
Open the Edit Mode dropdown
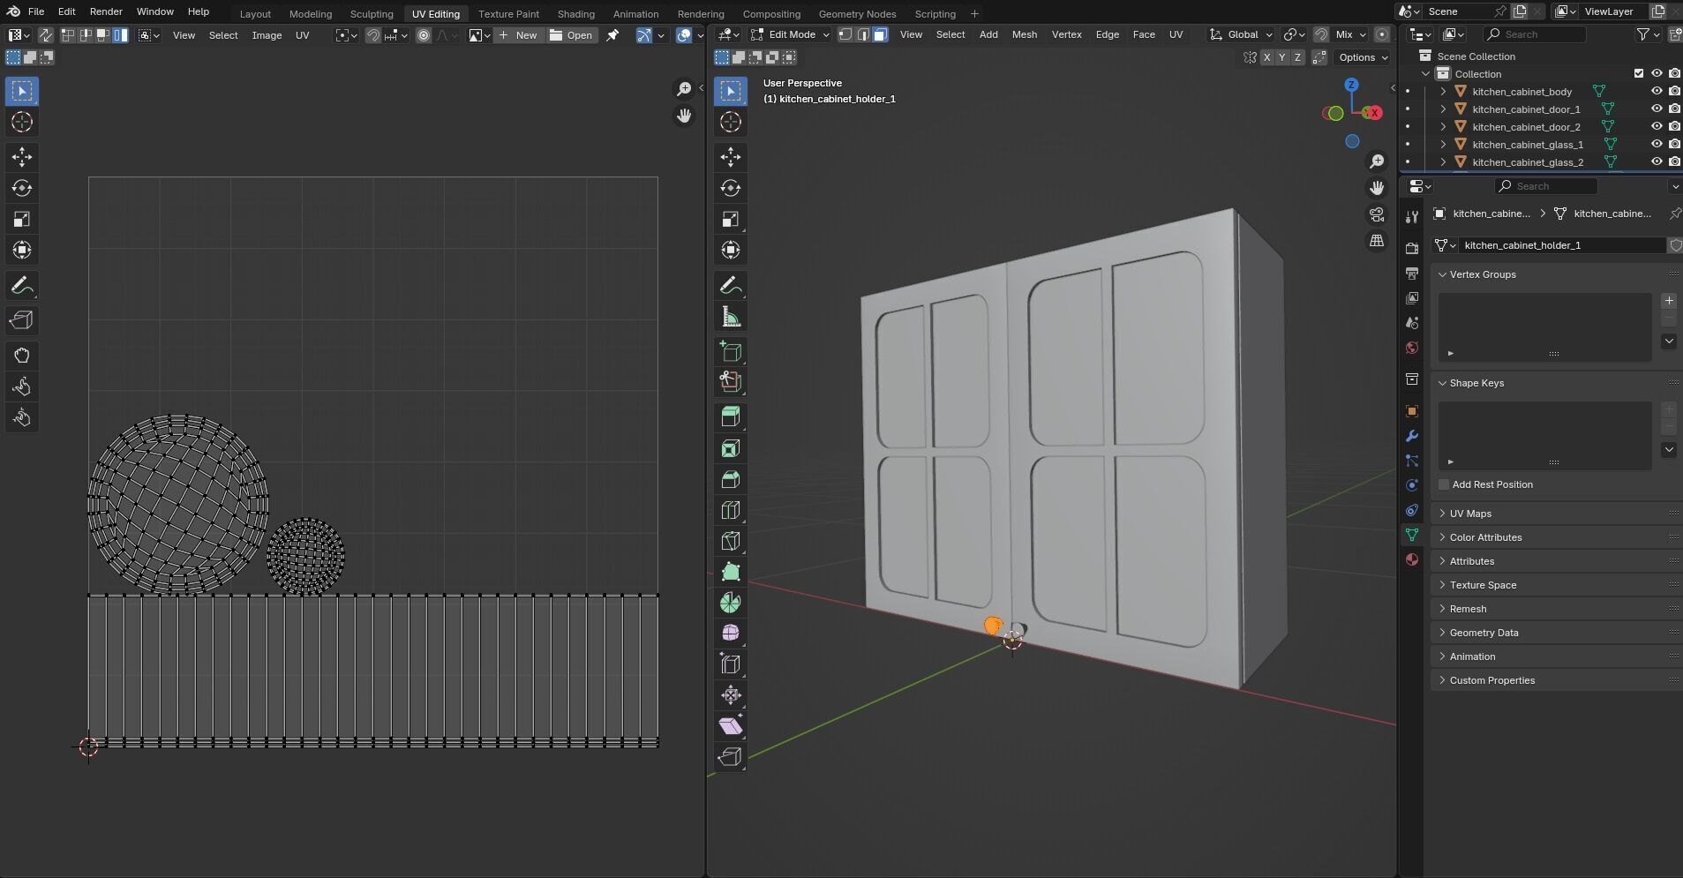(x=790, y=34)
